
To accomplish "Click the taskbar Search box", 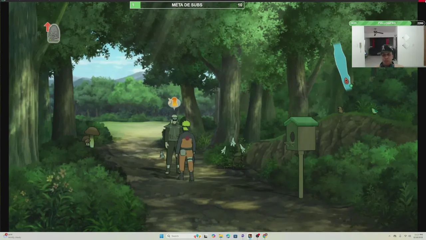I will [184, 236].
